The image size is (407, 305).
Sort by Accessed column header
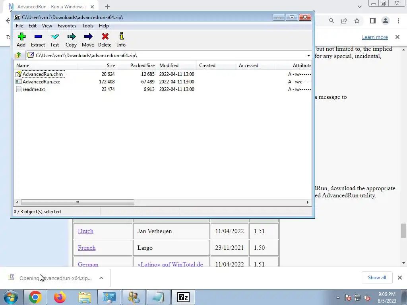tap(256, 66)
